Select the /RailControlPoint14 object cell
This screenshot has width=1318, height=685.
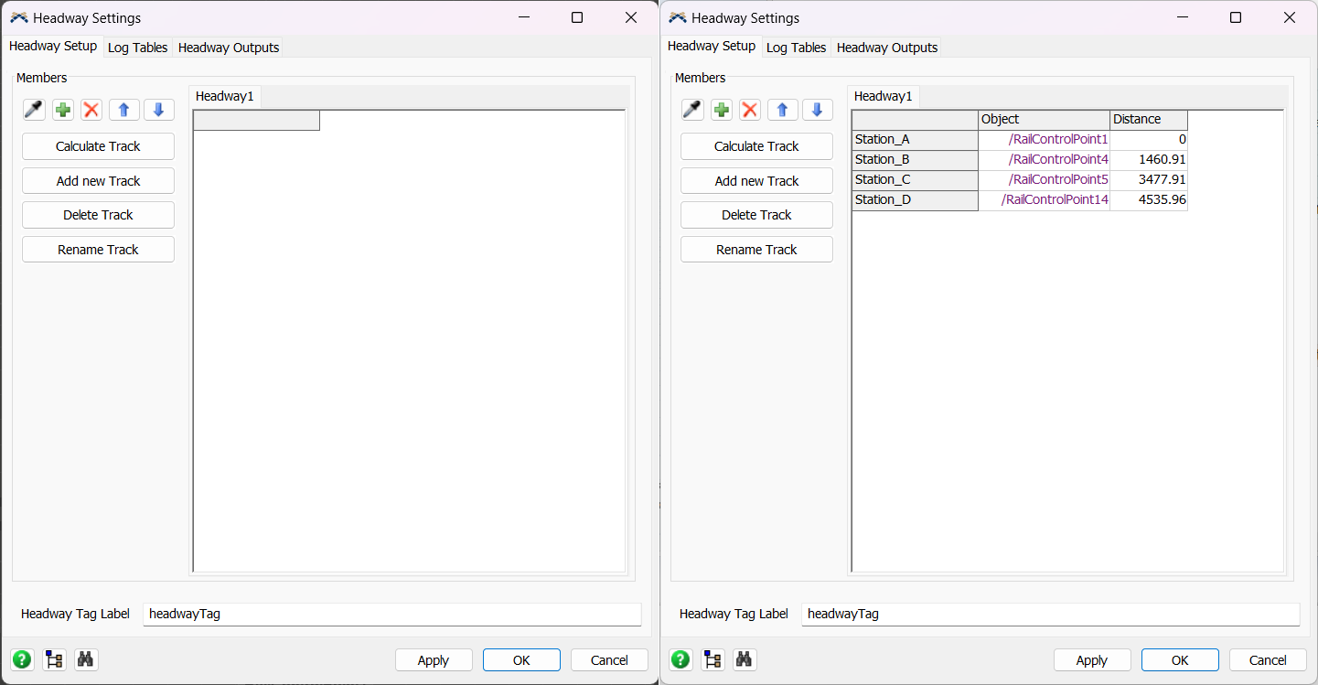point(1045,200)
